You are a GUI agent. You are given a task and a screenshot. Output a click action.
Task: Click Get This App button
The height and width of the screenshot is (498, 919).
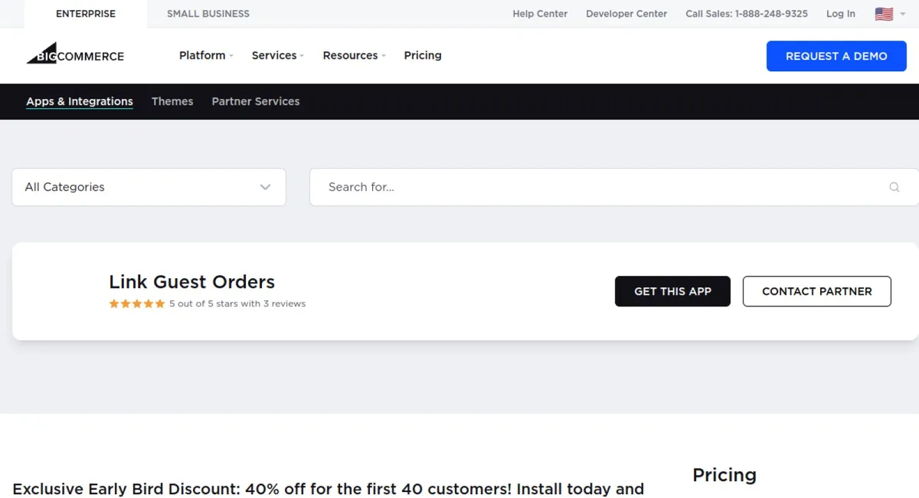672,291
